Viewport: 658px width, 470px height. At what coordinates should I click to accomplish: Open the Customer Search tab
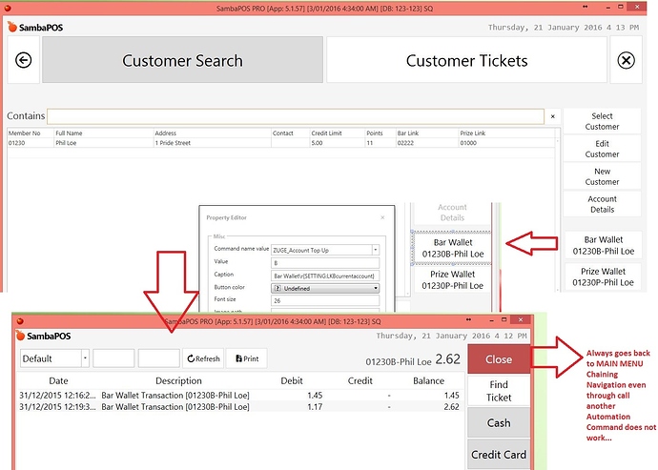[x=182, y=60]
